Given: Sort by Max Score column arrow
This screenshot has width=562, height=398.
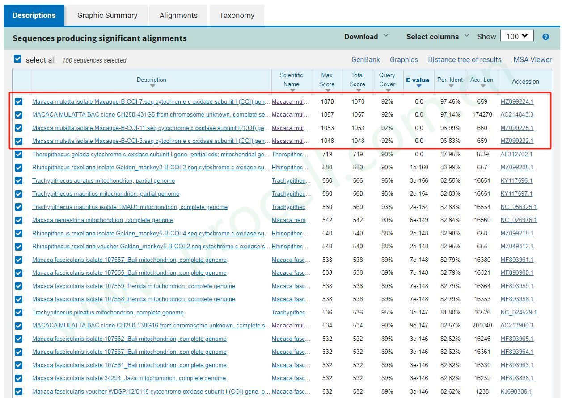Looking at the screenshot, I should (x=327, y=90).
